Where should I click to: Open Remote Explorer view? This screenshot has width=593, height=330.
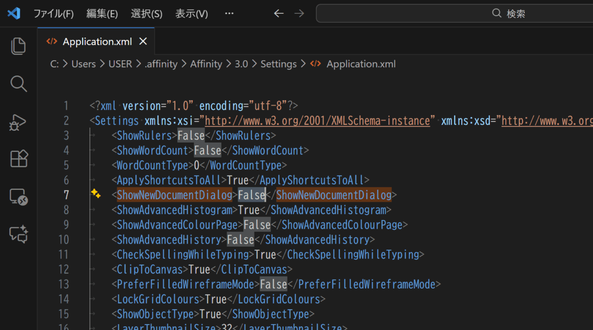pos(18,197)
